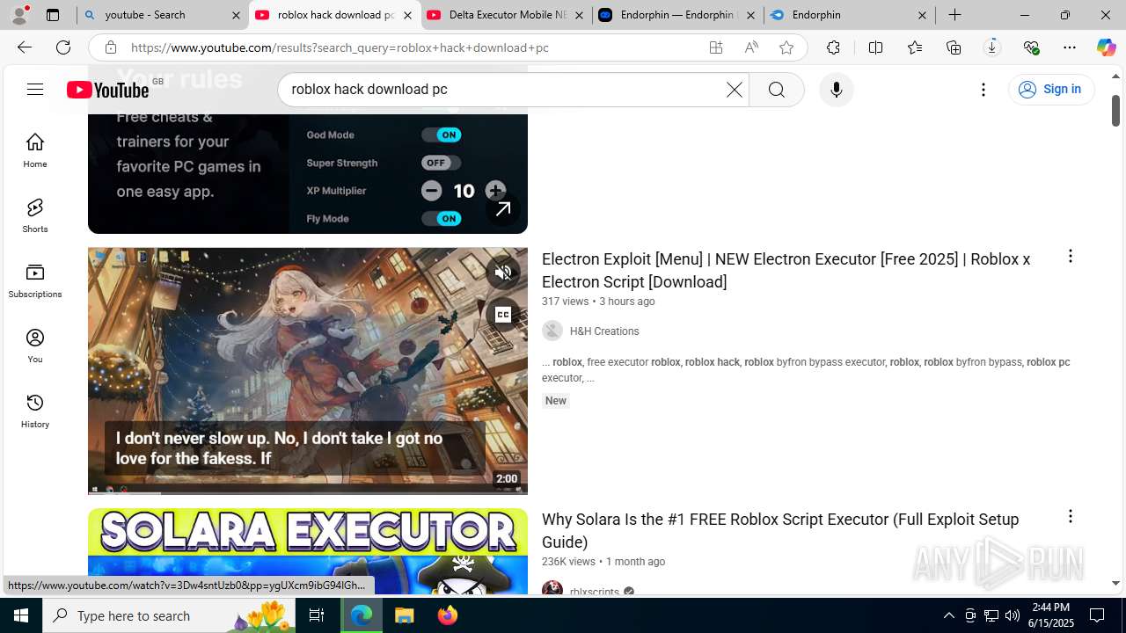Open Windows Start menu
This screenshot has height=633, width=1126.
[x=21, y=615]
